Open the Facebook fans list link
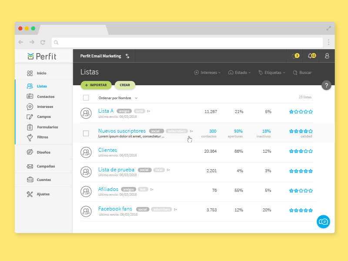The height and width of the screenshot is (261, 348). point(115,209)
